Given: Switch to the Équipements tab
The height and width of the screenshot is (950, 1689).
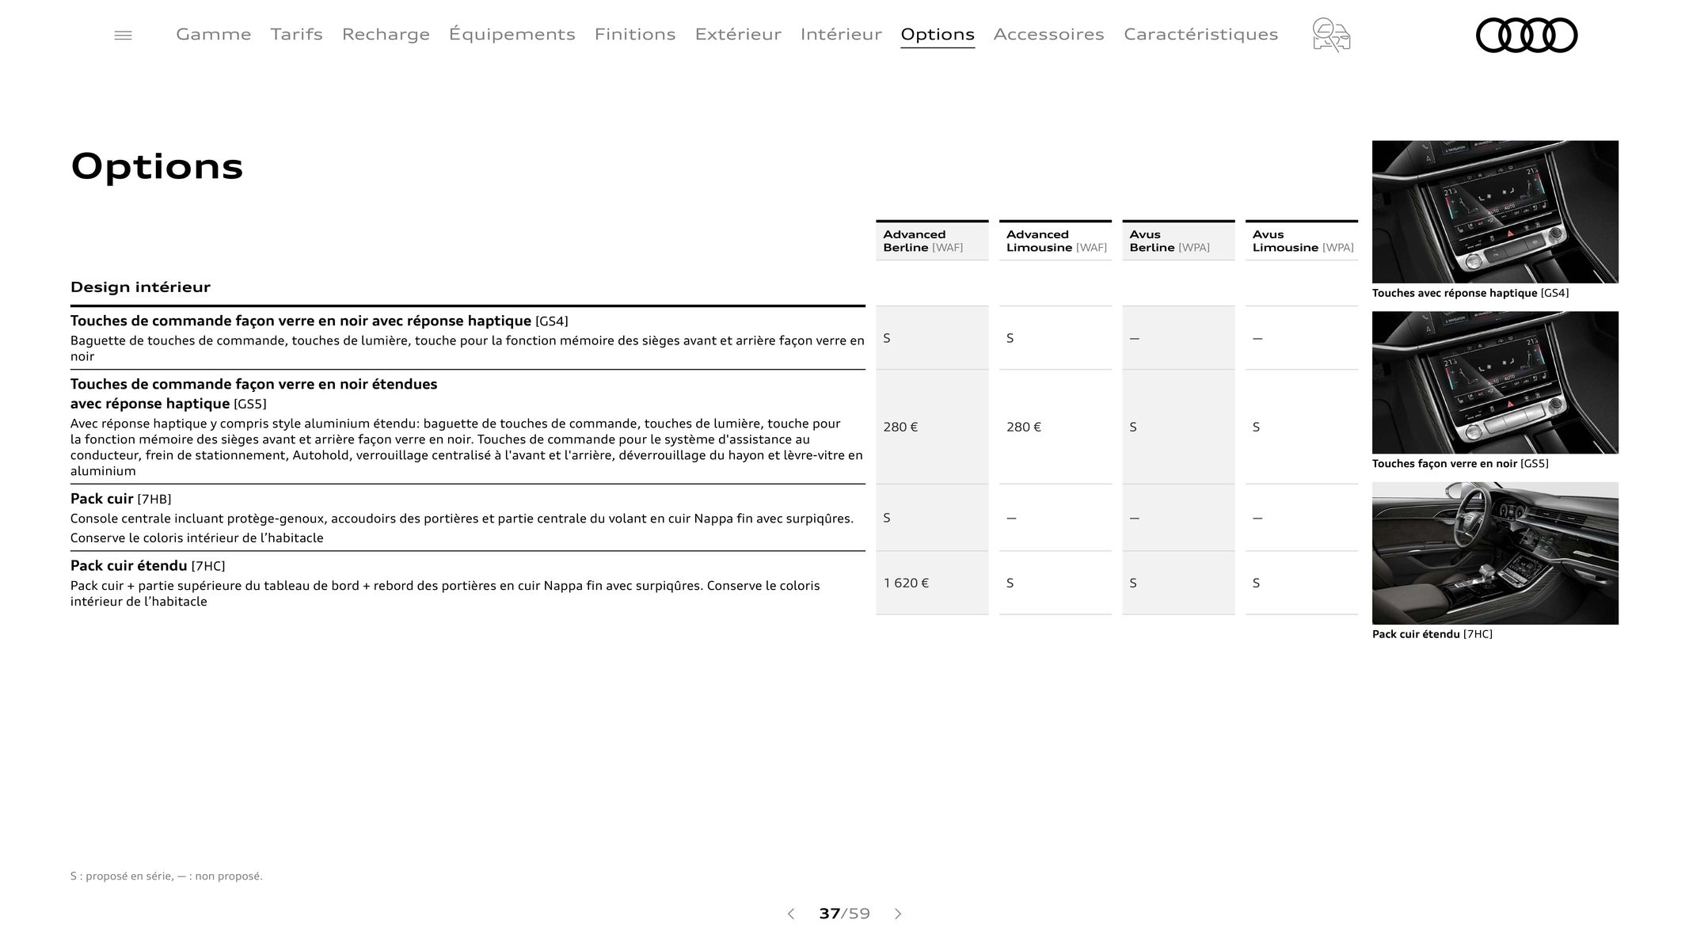Looking at the screenshot, I should (512, 34).
